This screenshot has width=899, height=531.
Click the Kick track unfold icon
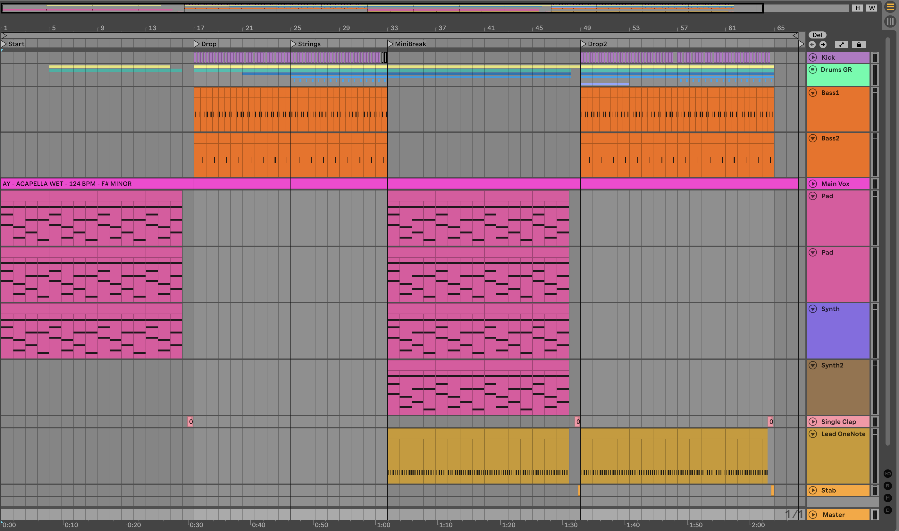(813, 58)
